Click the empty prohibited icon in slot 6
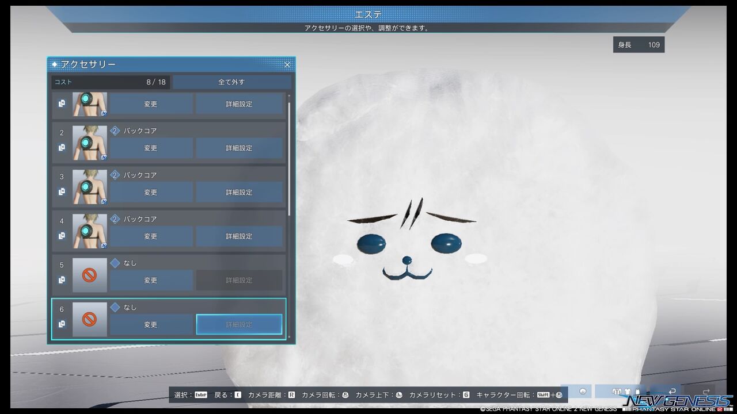This screenshot has width=737, height=414. click(x=90, y=319)
